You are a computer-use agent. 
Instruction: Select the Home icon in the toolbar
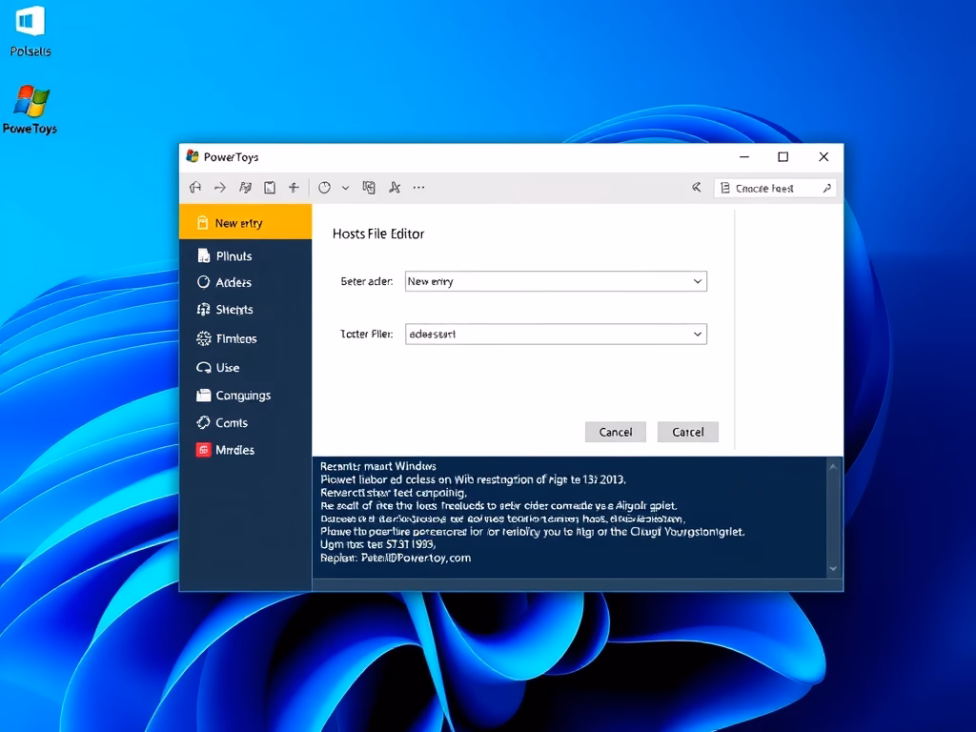[x=195, y=187]
